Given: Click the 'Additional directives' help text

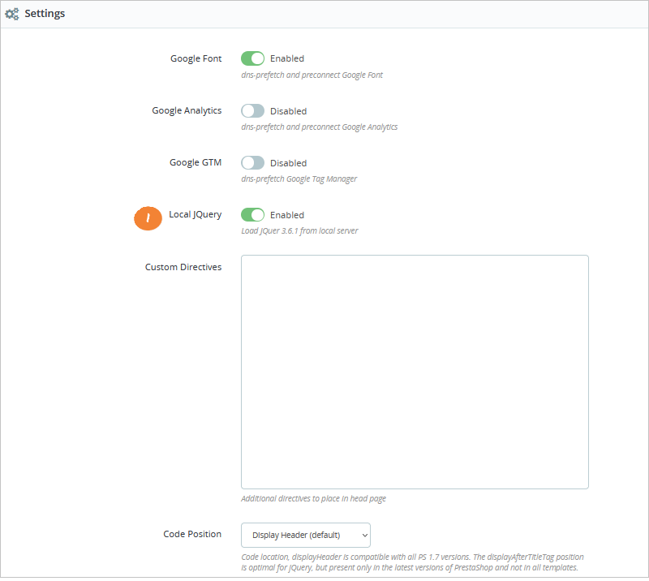Looking at the screenshot, I should pyautogui.click(x=313, y=498).
